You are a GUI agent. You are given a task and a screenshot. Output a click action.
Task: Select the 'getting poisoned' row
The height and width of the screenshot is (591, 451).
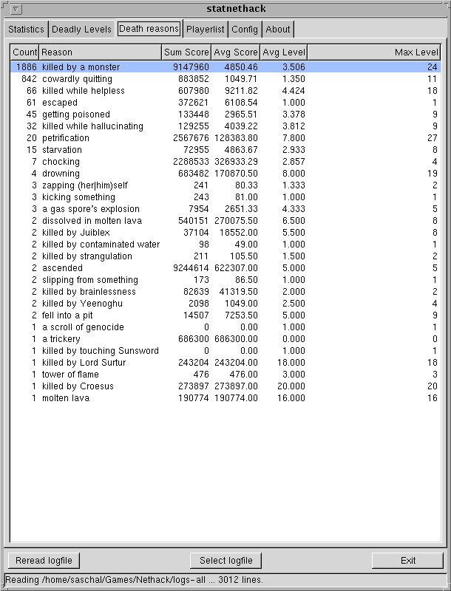[x=225, y=115]
